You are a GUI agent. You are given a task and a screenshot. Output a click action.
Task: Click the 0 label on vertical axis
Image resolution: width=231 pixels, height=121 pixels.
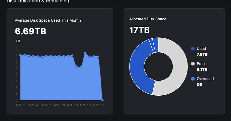[16, 100]
